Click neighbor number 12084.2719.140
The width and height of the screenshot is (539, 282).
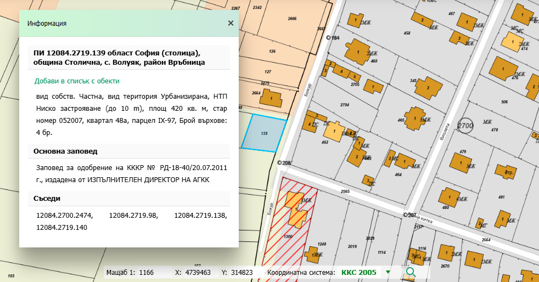click(61, 227)
